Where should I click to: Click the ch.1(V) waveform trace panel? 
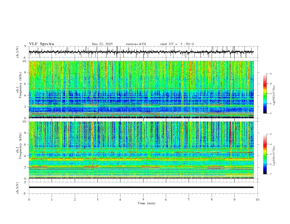(x=143, y=52)
